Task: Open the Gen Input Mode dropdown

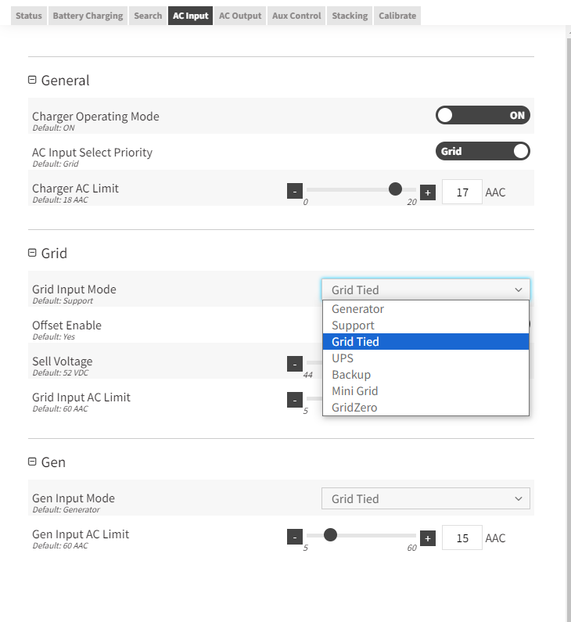Action: click(426, 498)
